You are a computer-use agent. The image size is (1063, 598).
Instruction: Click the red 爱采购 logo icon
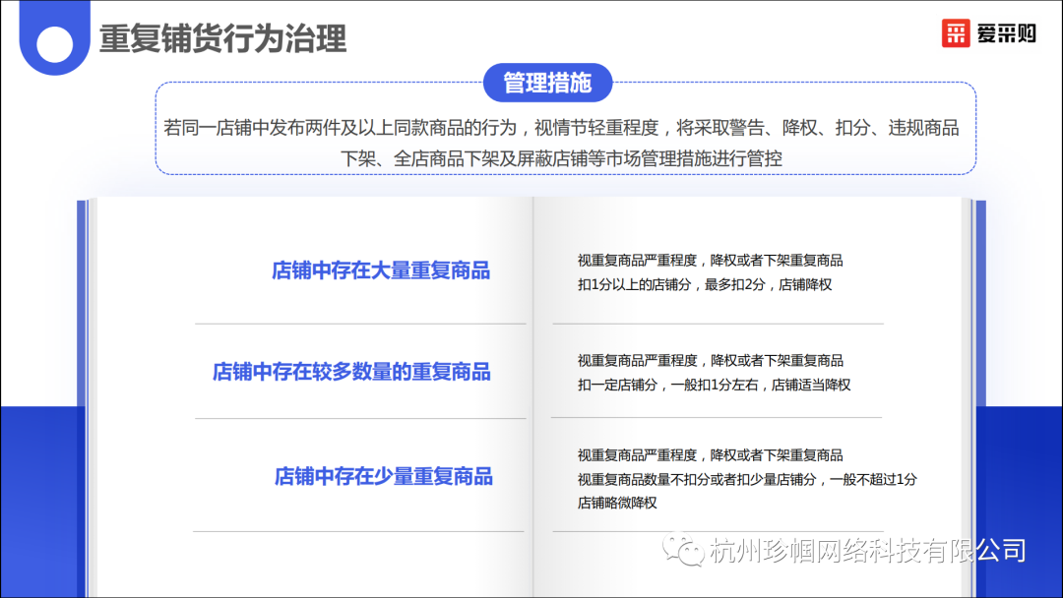tap(957, 32)
